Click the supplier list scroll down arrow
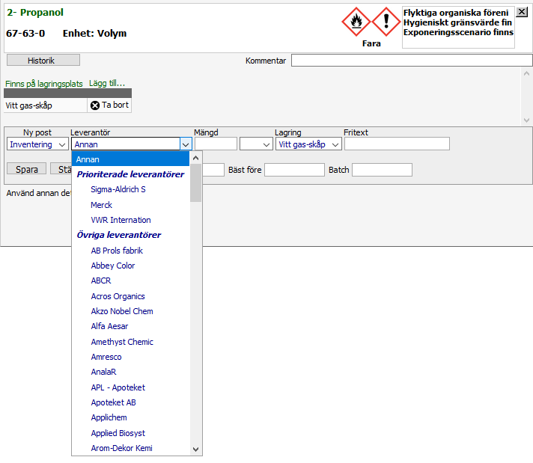 tap(195, 449)
